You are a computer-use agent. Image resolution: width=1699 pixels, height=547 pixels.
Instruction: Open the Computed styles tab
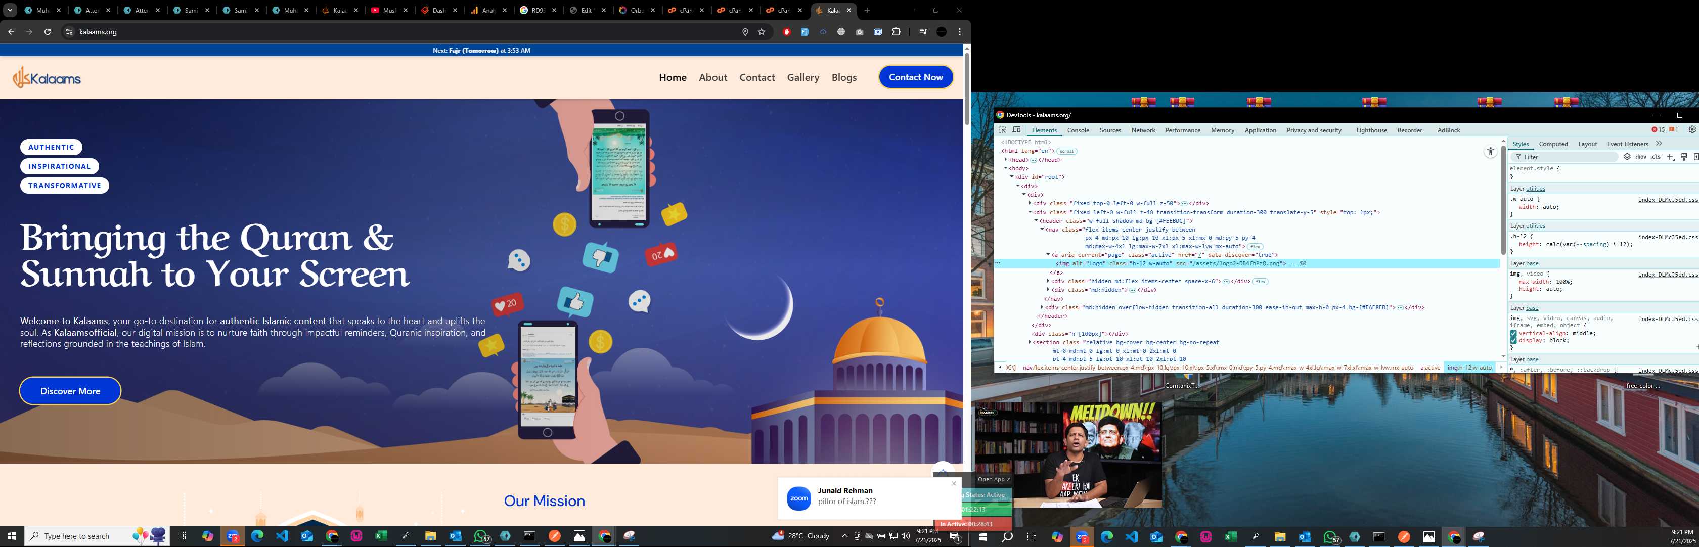point(1553,144)
